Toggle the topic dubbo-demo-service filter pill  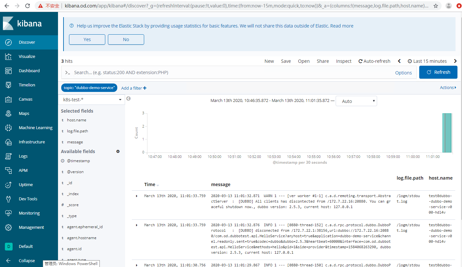89,88
